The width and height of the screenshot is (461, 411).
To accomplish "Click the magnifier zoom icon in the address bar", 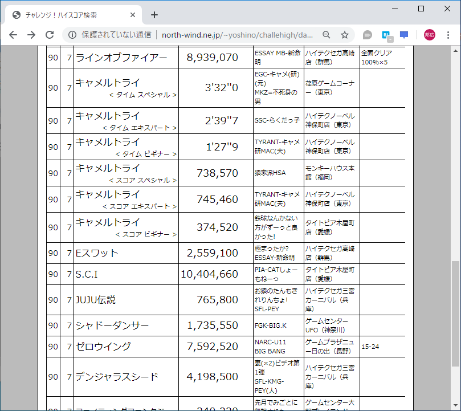I will tap(326, 34).
